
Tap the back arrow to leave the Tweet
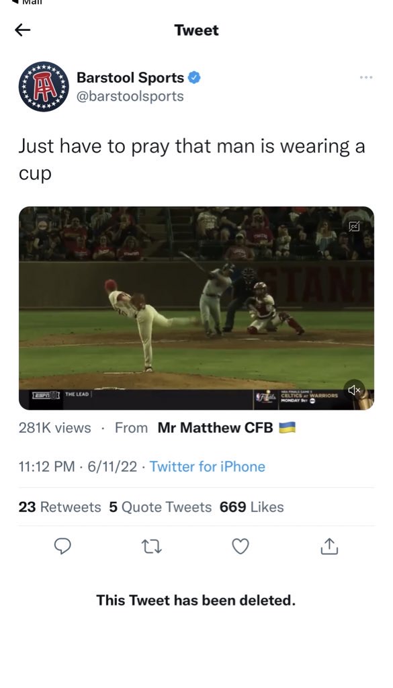point(24,30)
